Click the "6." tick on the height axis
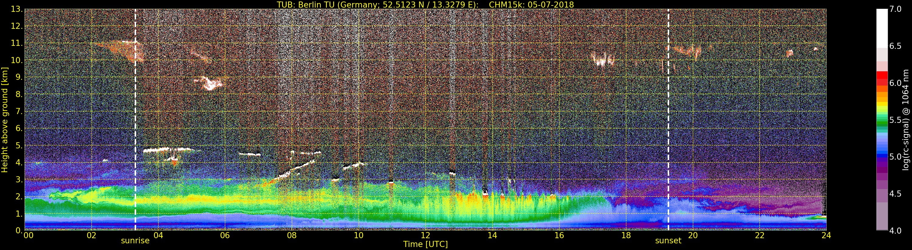This screenshot has width=912, height=250. tap(19, 128)
